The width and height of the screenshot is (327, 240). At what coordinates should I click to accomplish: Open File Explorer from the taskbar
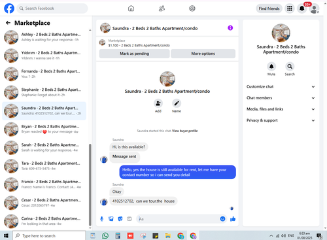(168, 235)
